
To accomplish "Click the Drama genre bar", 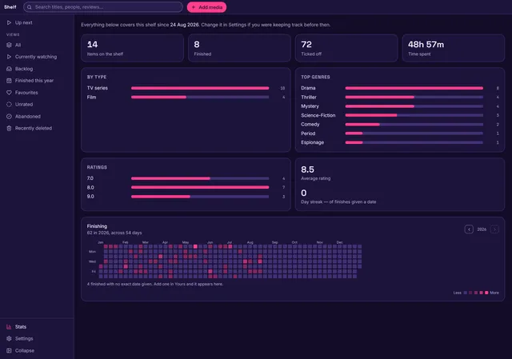I will (x=414, y=88).
